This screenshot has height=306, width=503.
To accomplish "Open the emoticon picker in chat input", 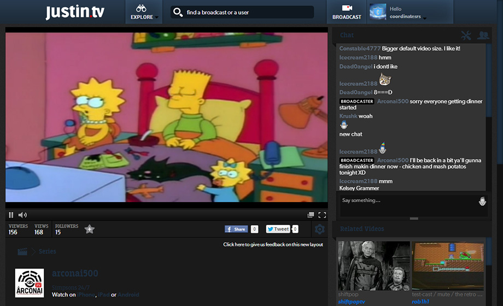I will click(482, 202).
